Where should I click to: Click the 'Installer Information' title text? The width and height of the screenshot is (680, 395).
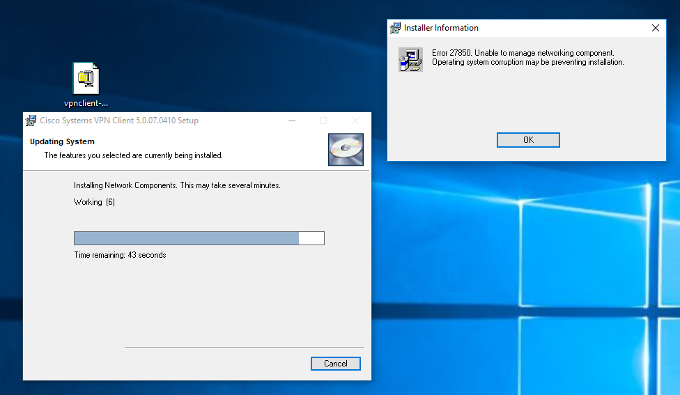tap(441, 28)
